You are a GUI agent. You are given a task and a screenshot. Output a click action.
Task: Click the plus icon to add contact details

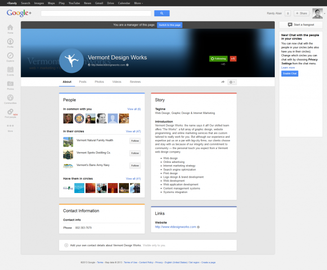click(66, 245)
